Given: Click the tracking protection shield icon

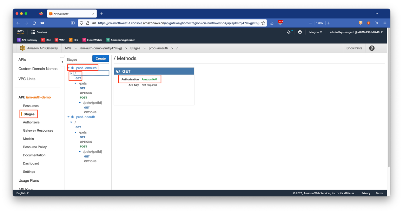Looking at the screenshot, I should [82, 23].
